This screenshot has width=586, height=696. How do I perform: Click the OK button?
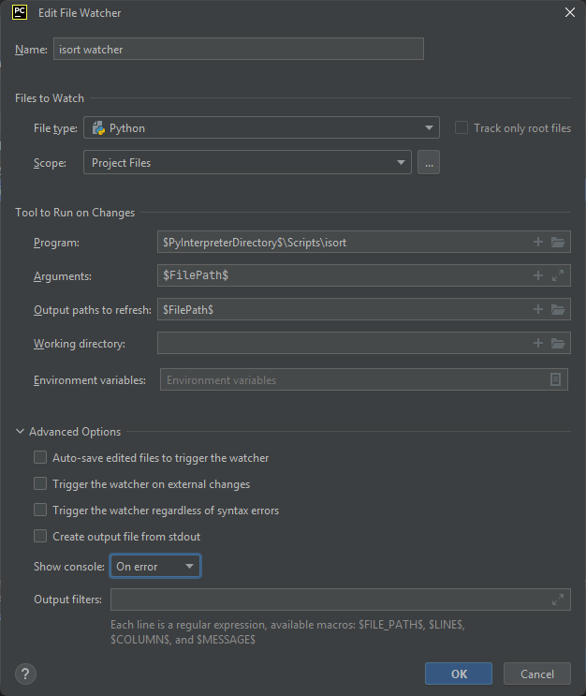coord(459,674)
